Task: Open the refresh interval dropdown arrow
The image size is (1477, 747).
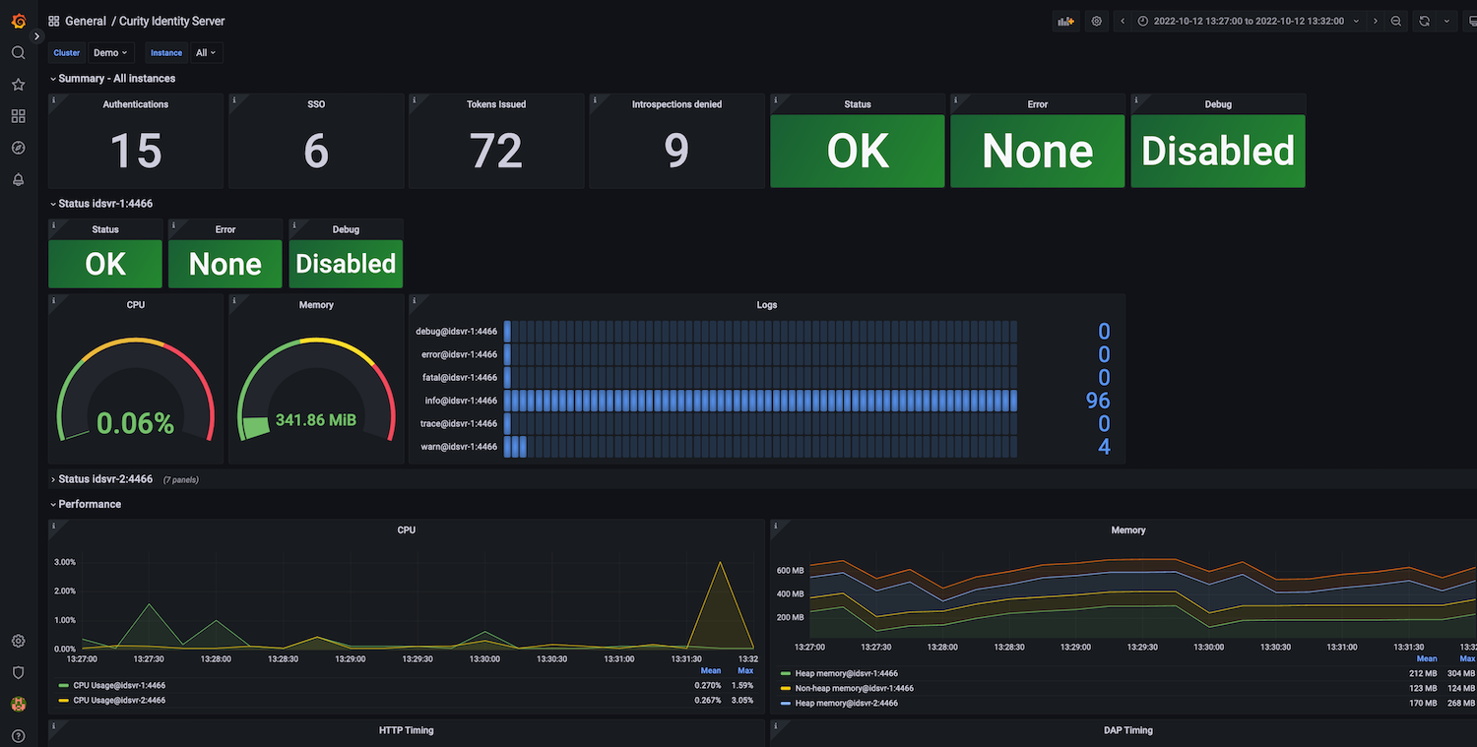Action: click(x=1446, y=21)
